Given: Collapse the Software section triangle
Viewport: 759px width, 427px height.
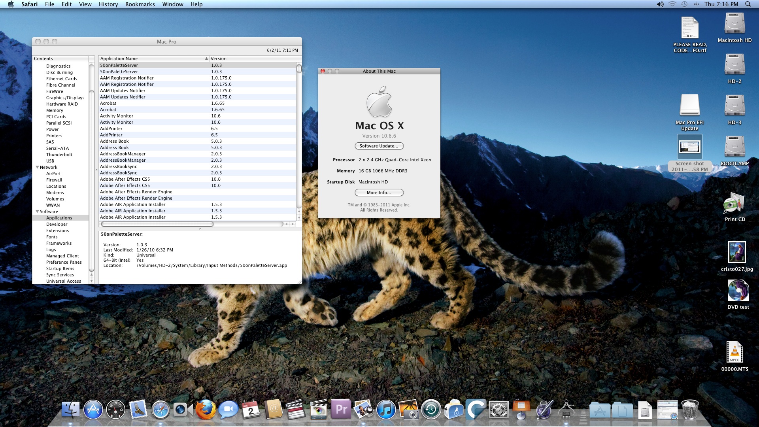Looking at the screenshot, I should 37,212.
